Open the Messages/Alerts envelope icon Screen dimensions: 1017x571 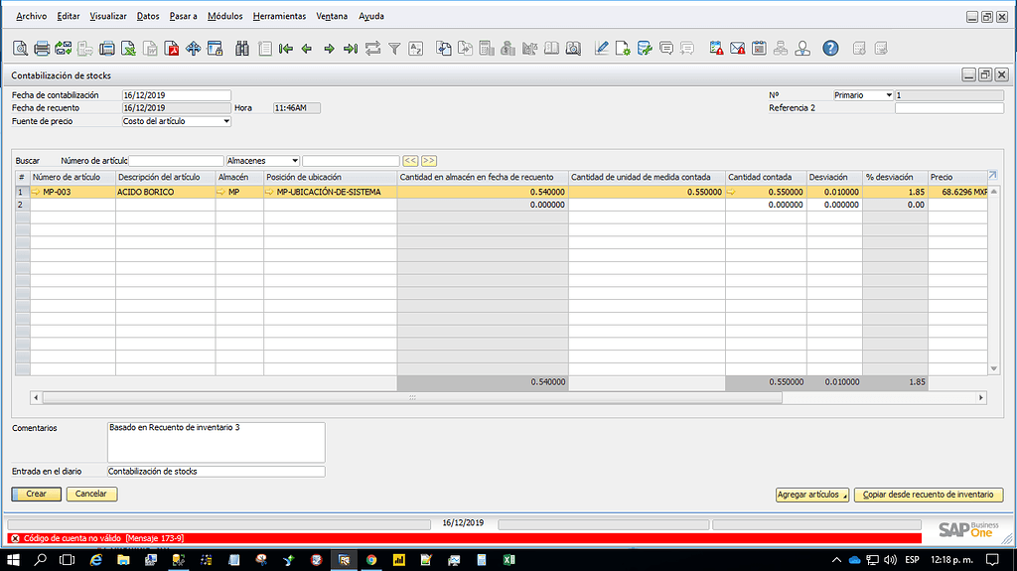point(738,49)
